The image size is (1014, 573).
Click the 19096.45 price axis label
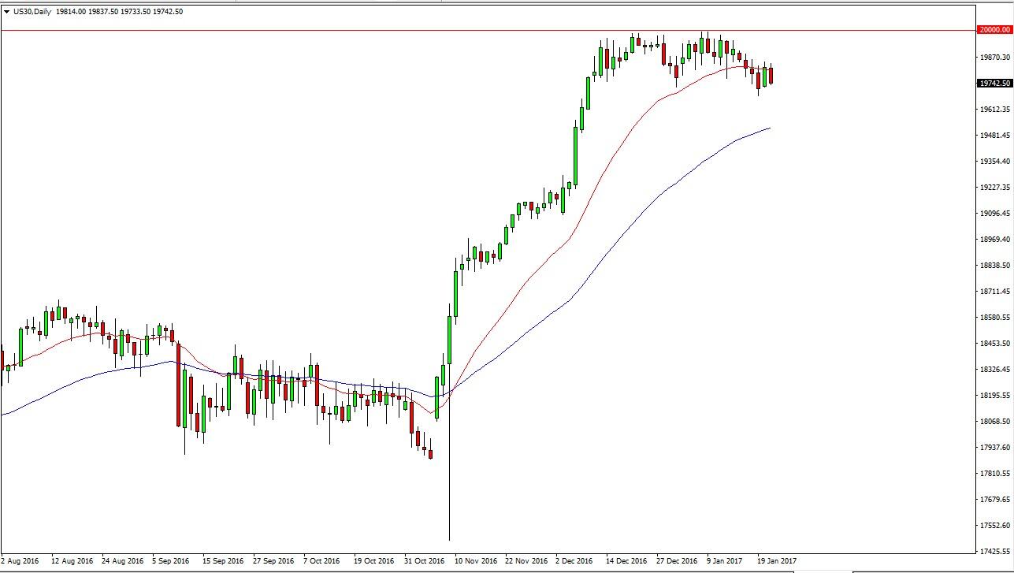(x=995, y=214)
